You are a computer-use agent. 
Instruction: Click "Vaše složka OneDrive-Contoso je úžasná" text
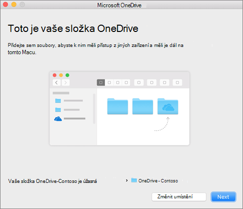pos(52,181)
